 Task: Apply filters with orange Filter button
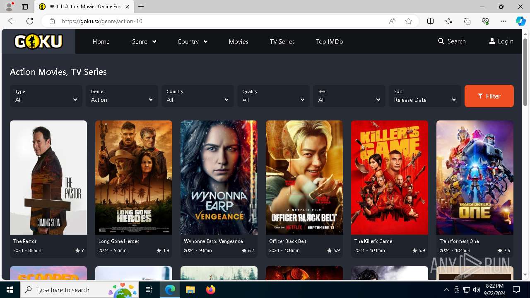[x=489, y=96]
